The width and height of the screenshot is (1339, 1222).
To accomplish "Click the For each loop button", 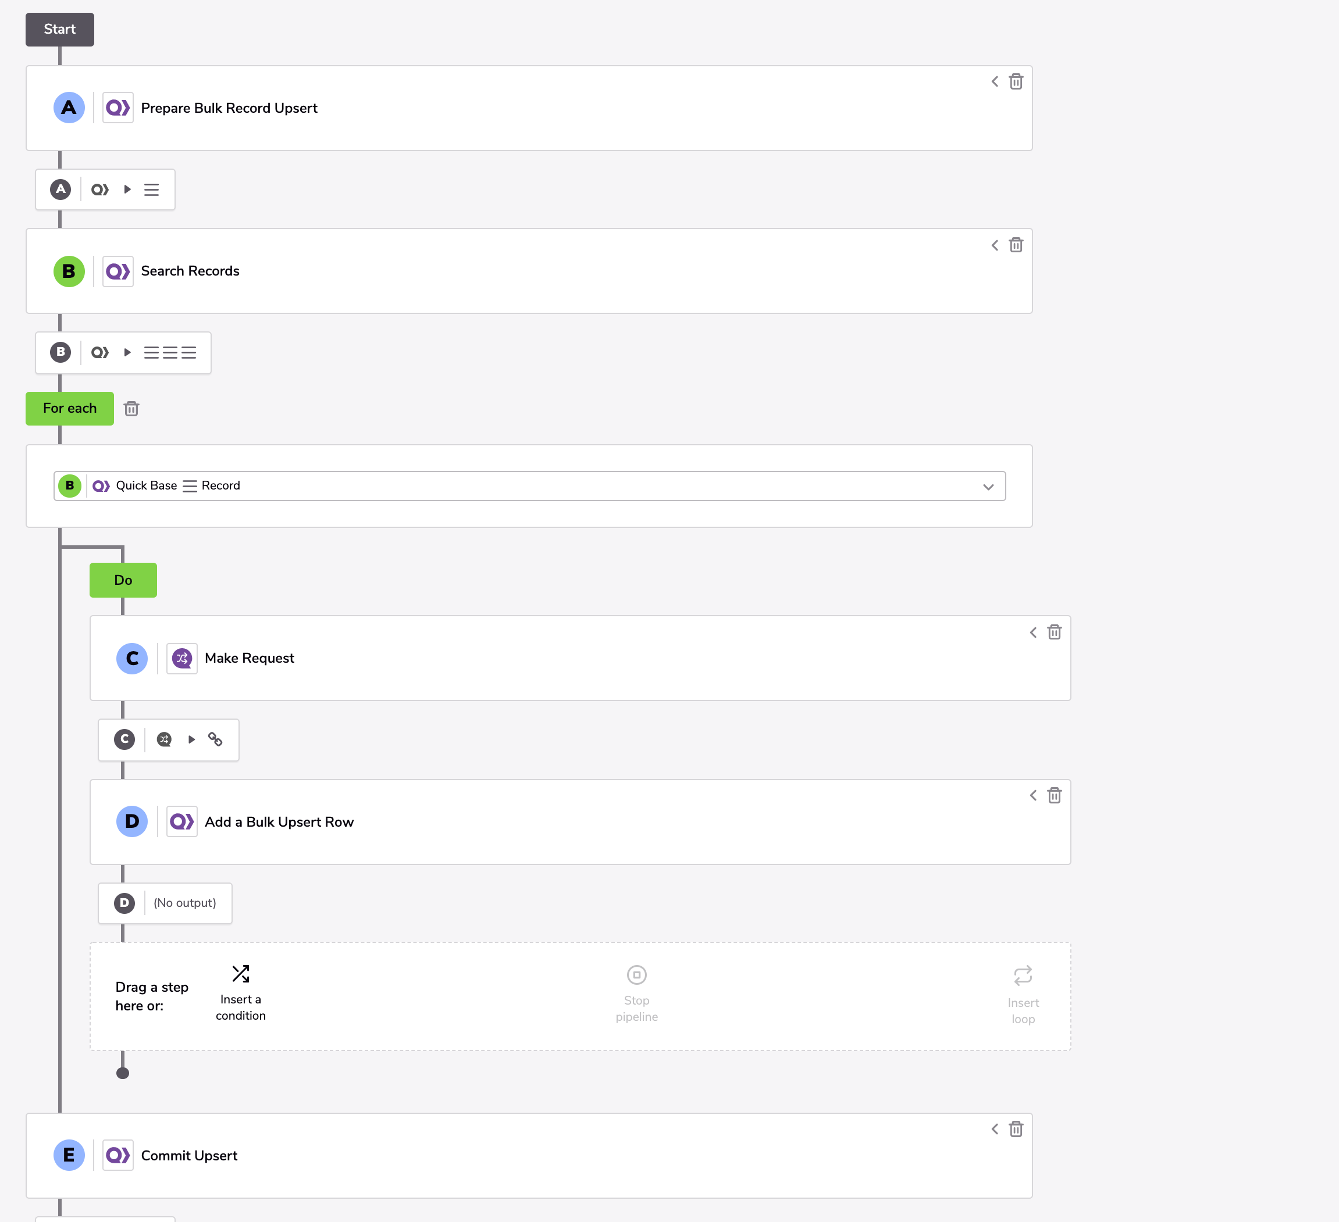I will click(70, 408).
